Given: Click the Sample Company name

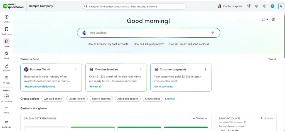Looking at the screenshot, I should (41, 6).
